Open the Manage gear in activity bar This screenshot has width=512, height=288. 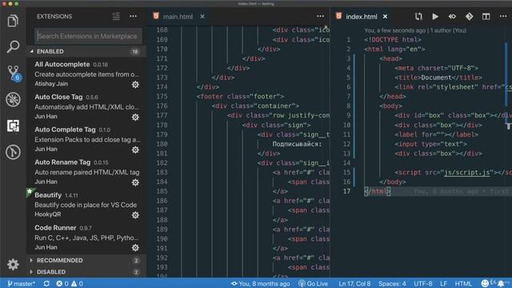click(13, 264)
